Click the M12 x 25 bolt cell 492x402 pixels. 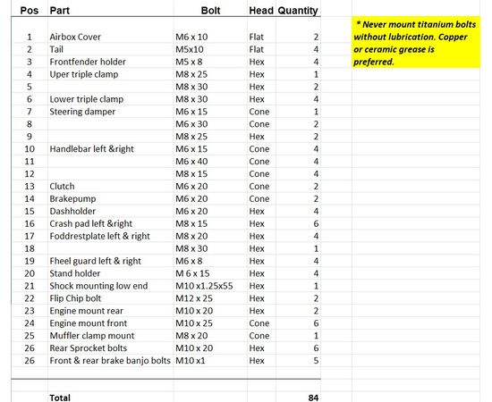coord(210,298)
